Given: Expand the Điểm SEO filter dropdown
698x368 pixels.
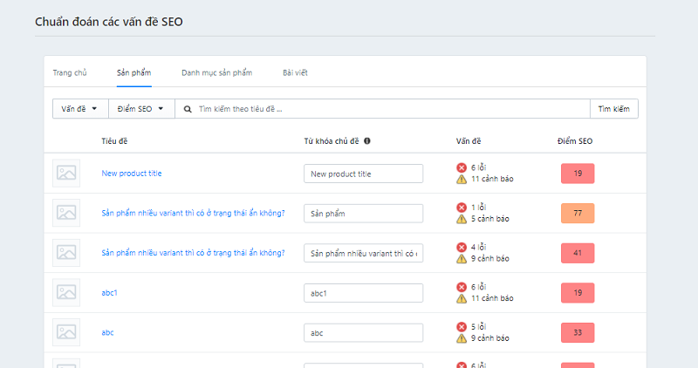Looking at the screenshot, I should pos(141,109).
